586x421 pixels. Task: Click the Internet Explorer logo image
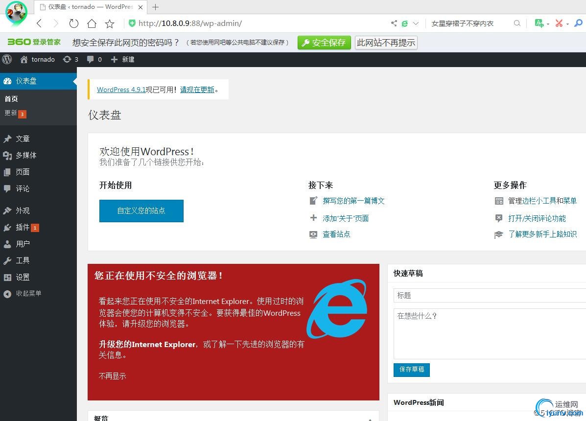point(337,309)
